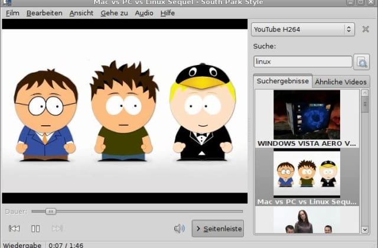
Task: Toggle the Seitenleiste button
Action: (218, 229)
